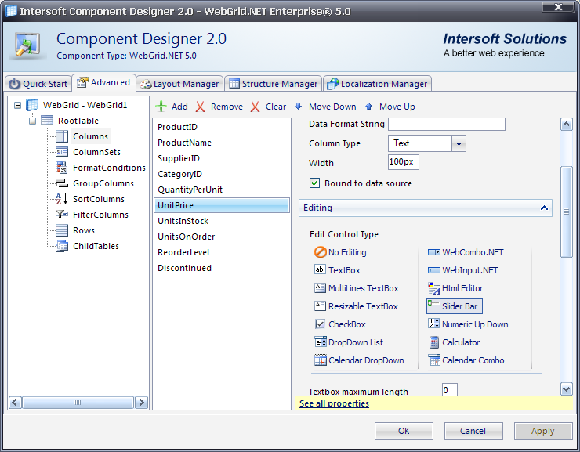The image size is (580, 452).
Task: Select the ReorderLevel column
Action: 222,252
